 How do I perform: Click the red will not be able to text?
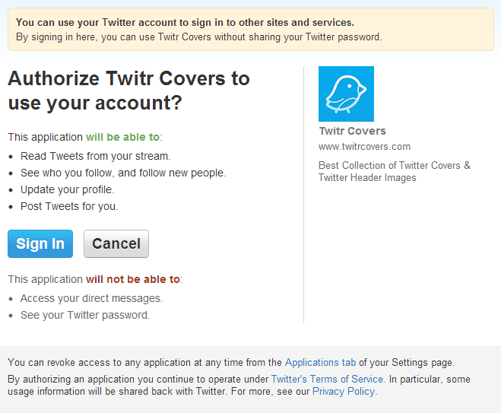click(132, 279)
